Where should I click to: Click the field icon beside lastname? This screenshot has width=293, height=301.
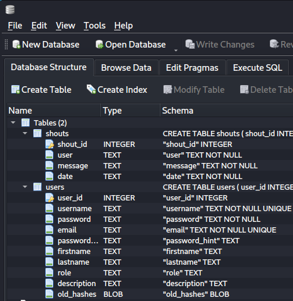[49, 262]
